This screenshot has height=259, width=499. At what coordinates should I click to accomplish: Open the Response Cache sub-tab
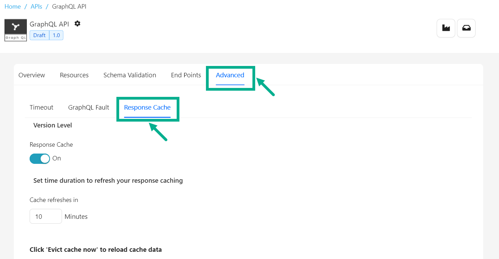tap(147, 107)
